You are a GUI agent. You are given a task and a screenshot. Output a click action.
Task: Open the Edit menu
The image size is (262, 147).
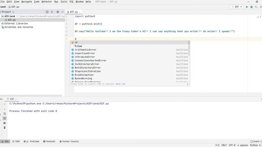pos(9,2)
